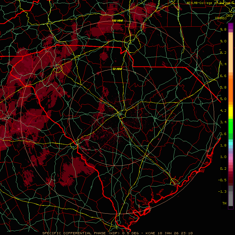Click the 9.8 value on color scale

tap(223, 29)
